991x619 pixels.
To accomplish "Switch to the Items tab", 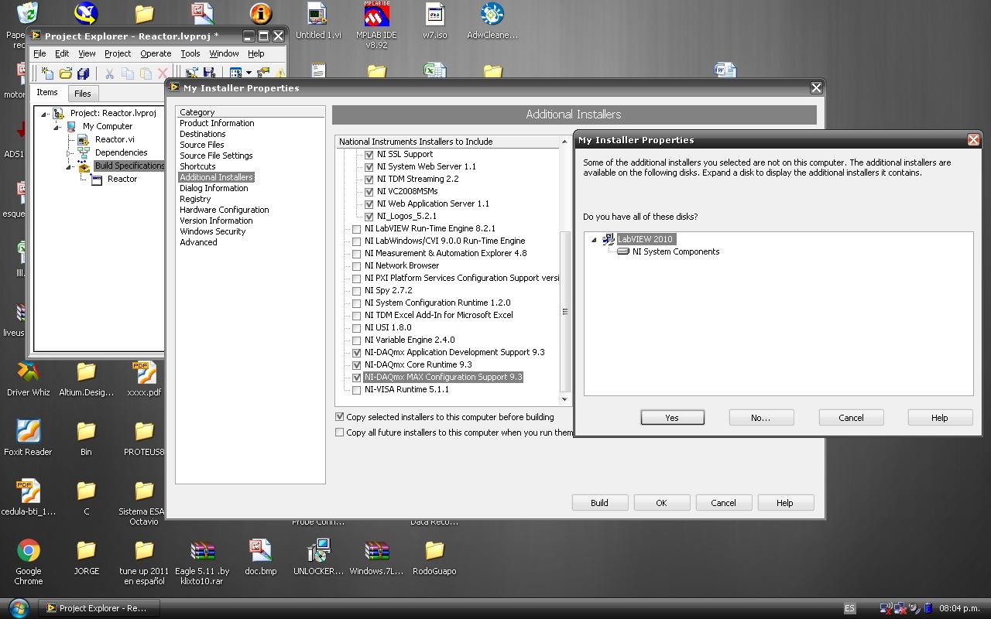I will (x=47, y=92).
